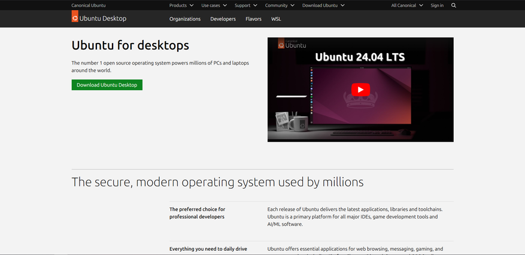Click the search magnifier icon
The width and height of the screenshot is (525, 255).
tap(453, 5)
